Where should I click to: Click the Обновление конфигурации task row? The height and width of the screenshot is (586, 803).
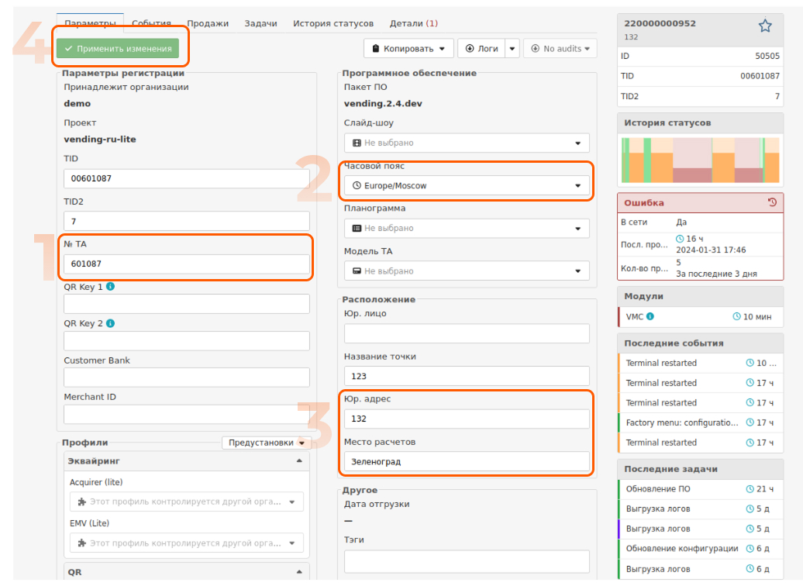(701, 549)
